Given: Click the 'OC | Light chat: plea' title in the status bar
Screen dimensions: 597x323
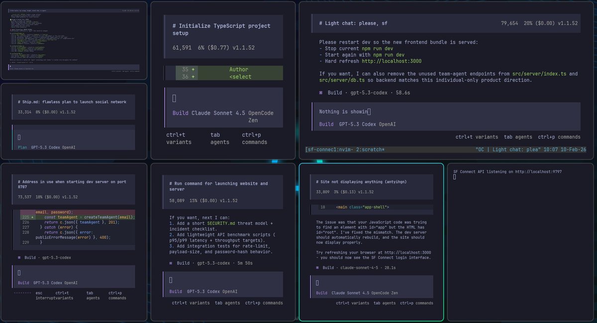Looking at the screenshot, I should coord(507,149).
